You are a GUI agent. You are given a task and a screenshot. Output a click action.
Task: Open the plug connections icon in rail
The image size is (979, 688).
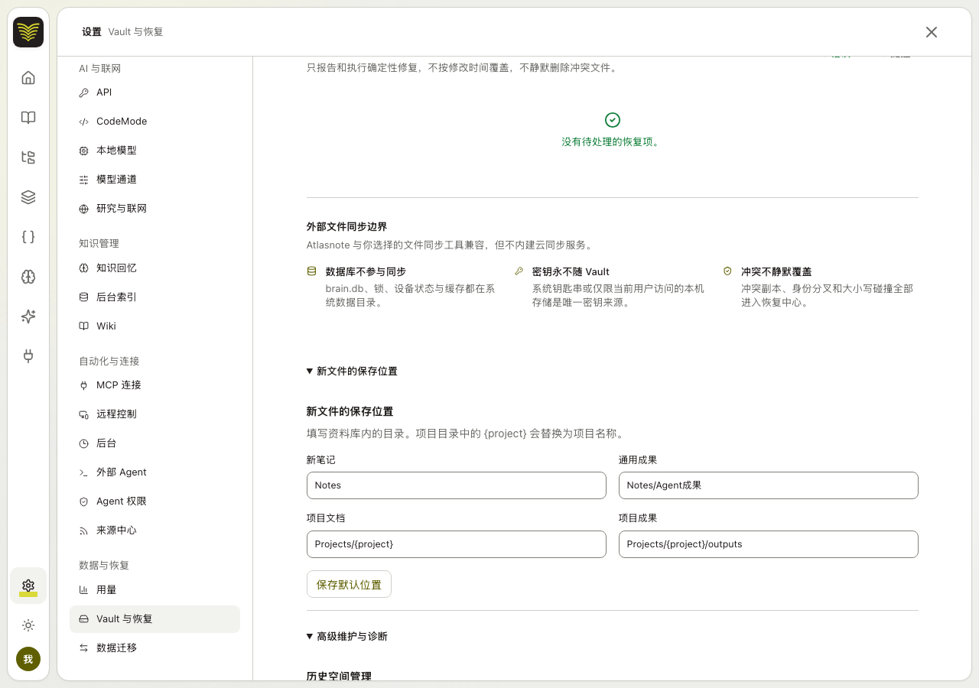pos(28,356)
